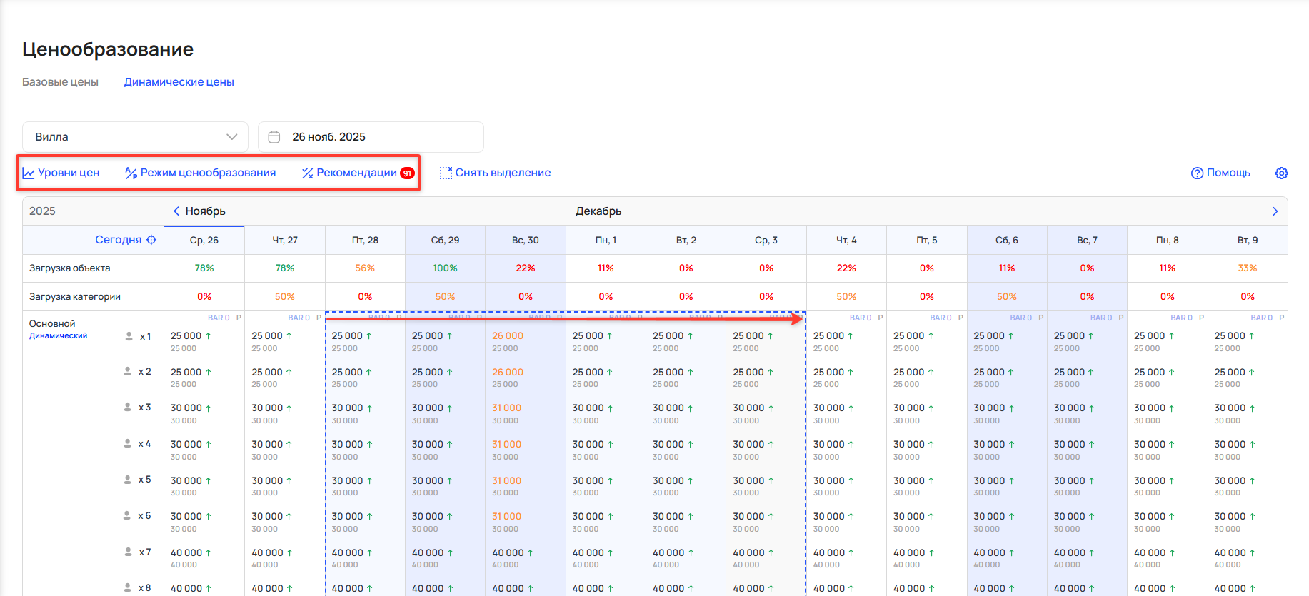The width and height of the screenshot is (1309, 596).
Task: Select the Сб, 29 column header
Action: point(445,240)
